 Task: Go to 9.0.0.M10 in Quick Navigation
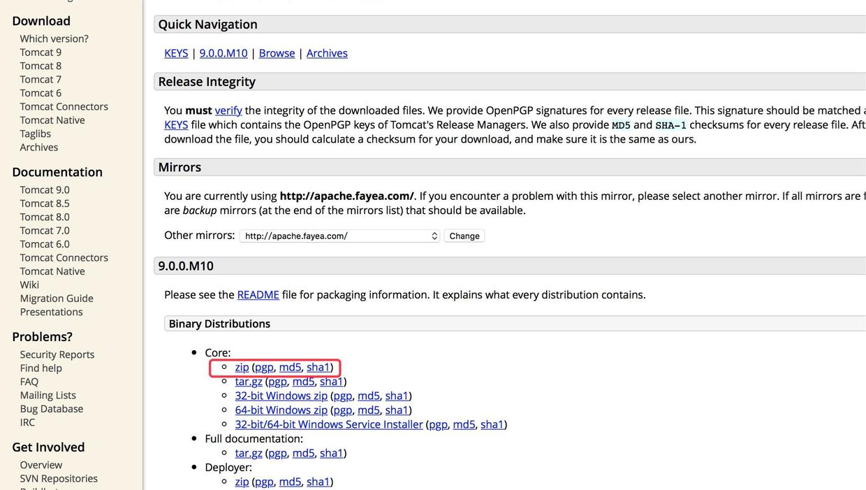tap(223, 53)
